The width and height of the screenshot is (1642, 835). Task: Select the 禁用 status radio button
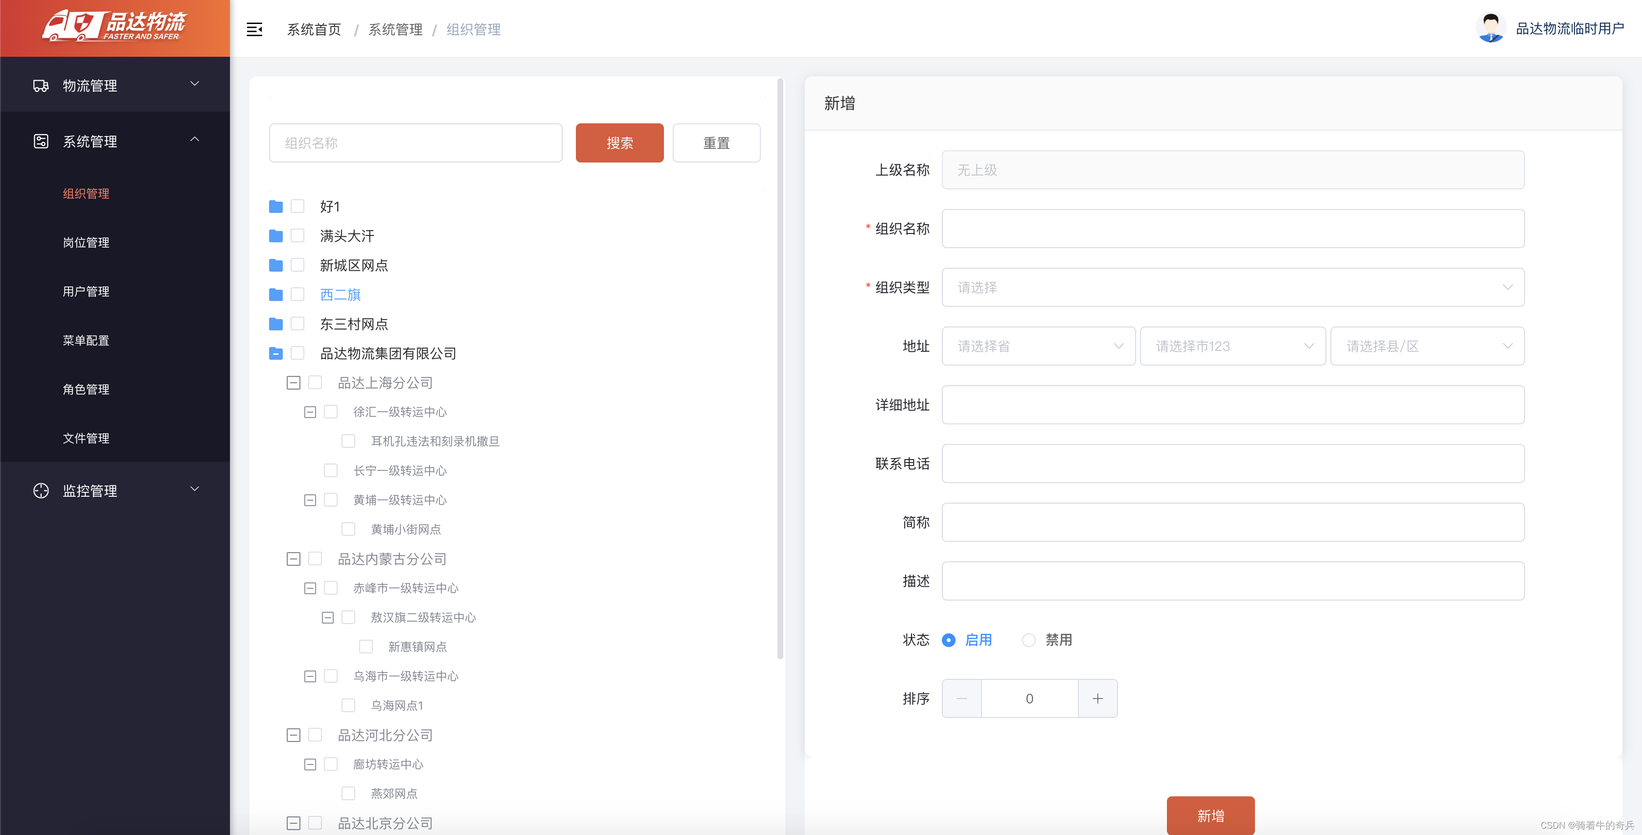point(1028,640)
